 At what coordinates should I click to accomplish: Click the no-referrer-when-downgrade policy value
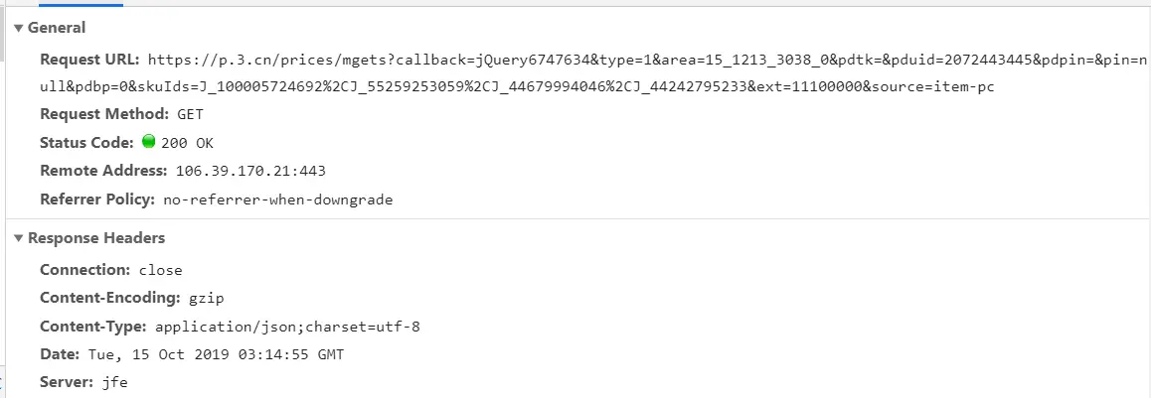[x=277, y=199]
